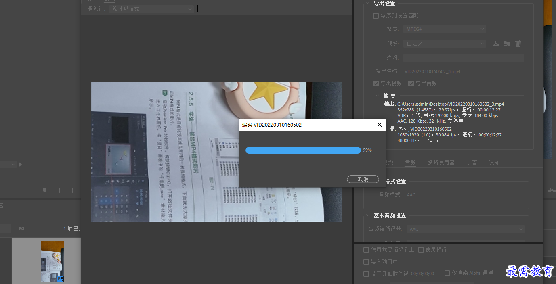Viewport: 556px width, 284px height.
Task: Click the 注释 comment input field
Action: click(464, 58)
